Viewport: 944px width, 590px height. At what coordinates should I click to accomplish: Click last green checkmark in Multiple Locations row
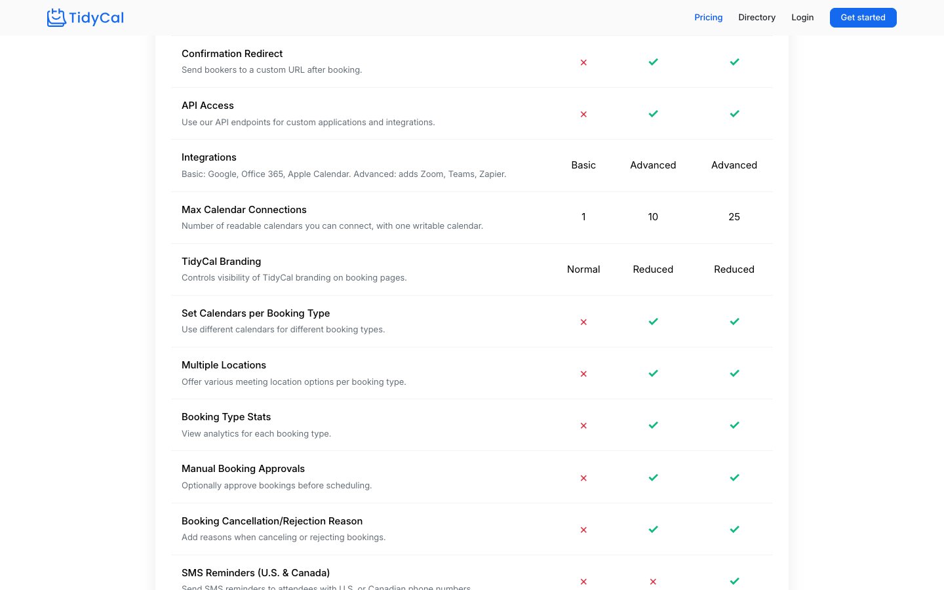coord(734,373)
